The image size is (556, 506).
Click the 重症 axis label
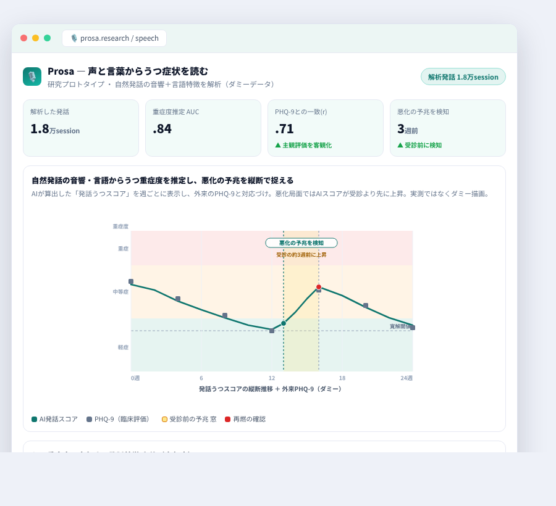[x=123, y=249]
